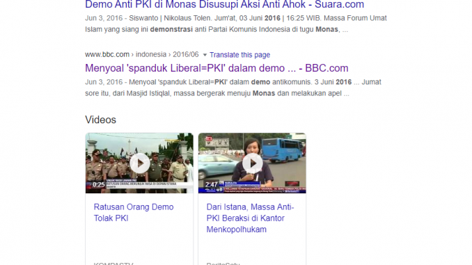Open the Suara.com Demo Anti PKI result
Image resolution: width=472 pixels, height=265 pixels.
tap(224, 4)
